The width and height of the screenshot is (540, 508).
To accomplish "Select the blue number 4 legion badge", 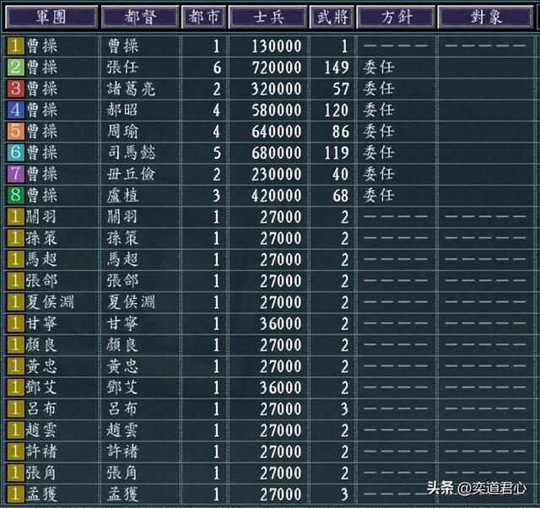I will tap(15, 110).
